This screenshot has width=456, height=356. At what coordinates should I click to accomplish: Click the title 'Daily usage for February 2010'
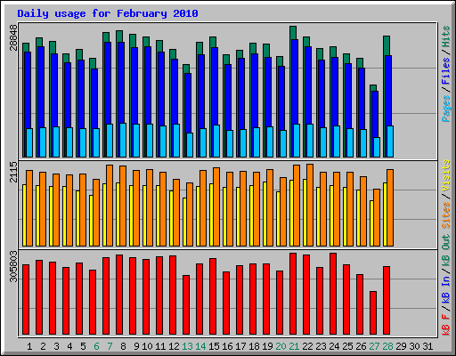pos(108,13)
